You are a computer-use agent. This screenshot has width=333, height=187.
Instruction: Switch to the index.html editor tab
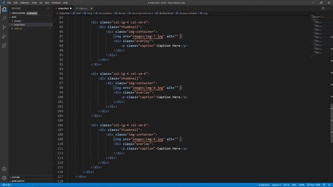click(x=63, y=8)
